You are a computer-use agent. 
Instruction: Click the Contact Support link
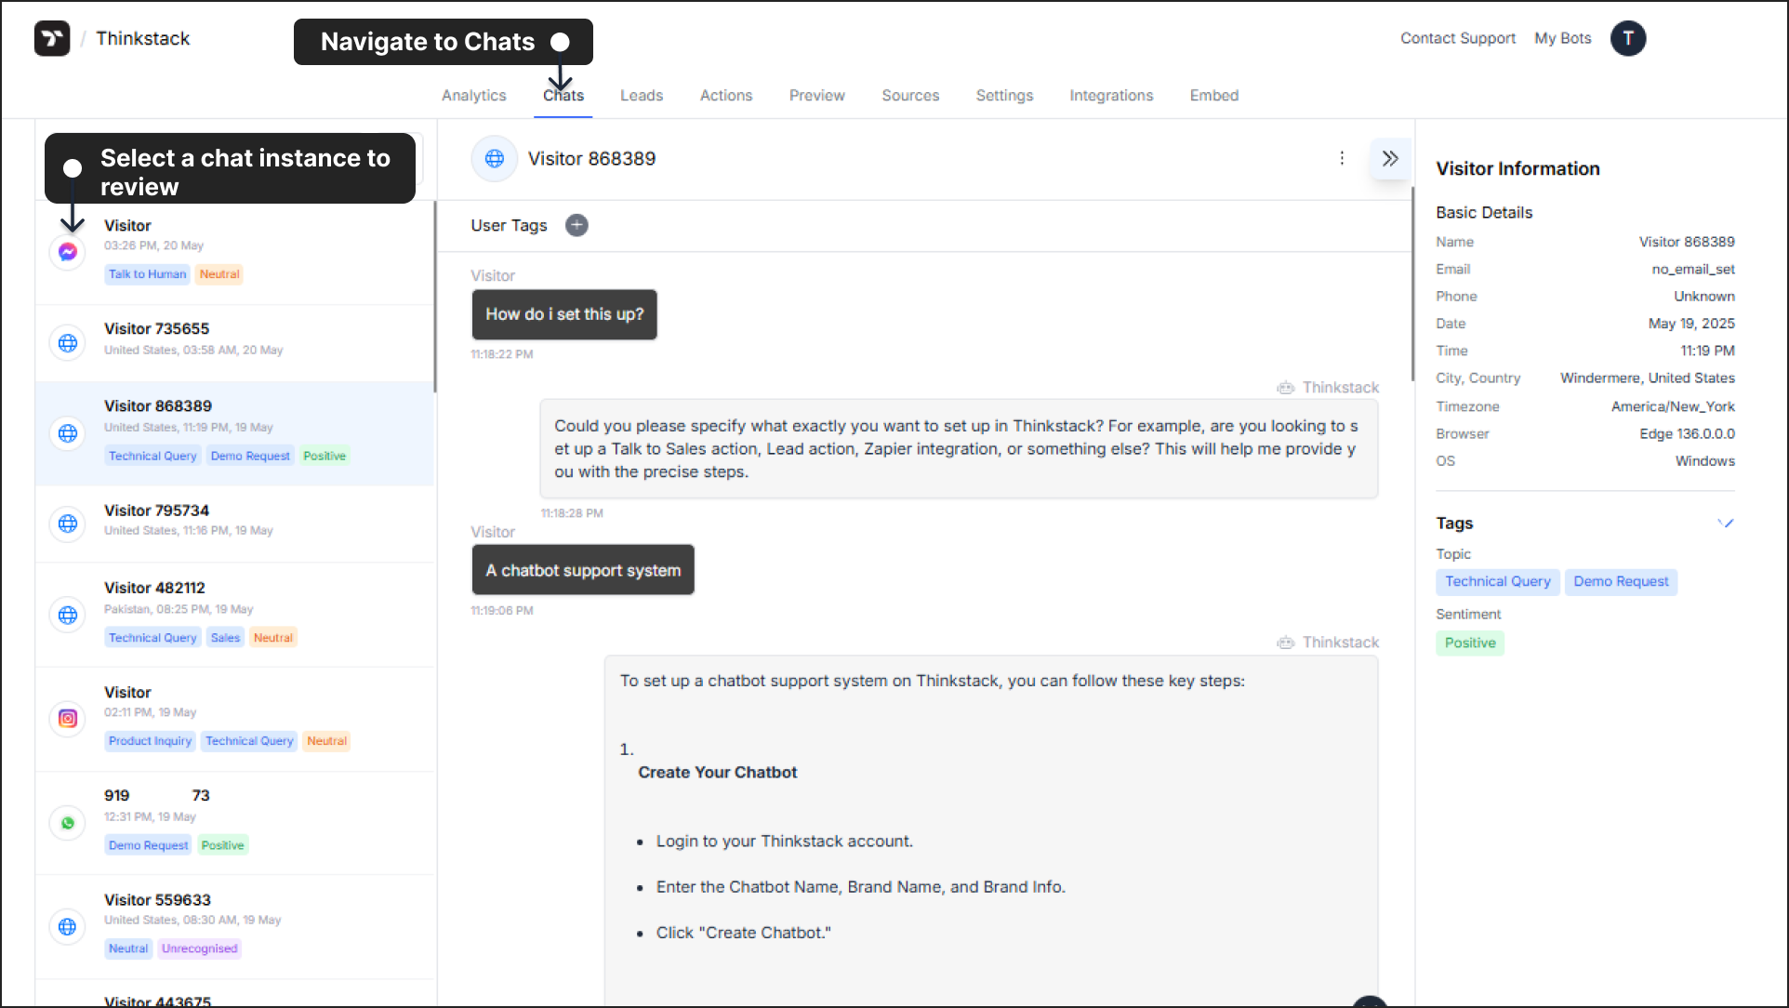(x=1458, y=38)
